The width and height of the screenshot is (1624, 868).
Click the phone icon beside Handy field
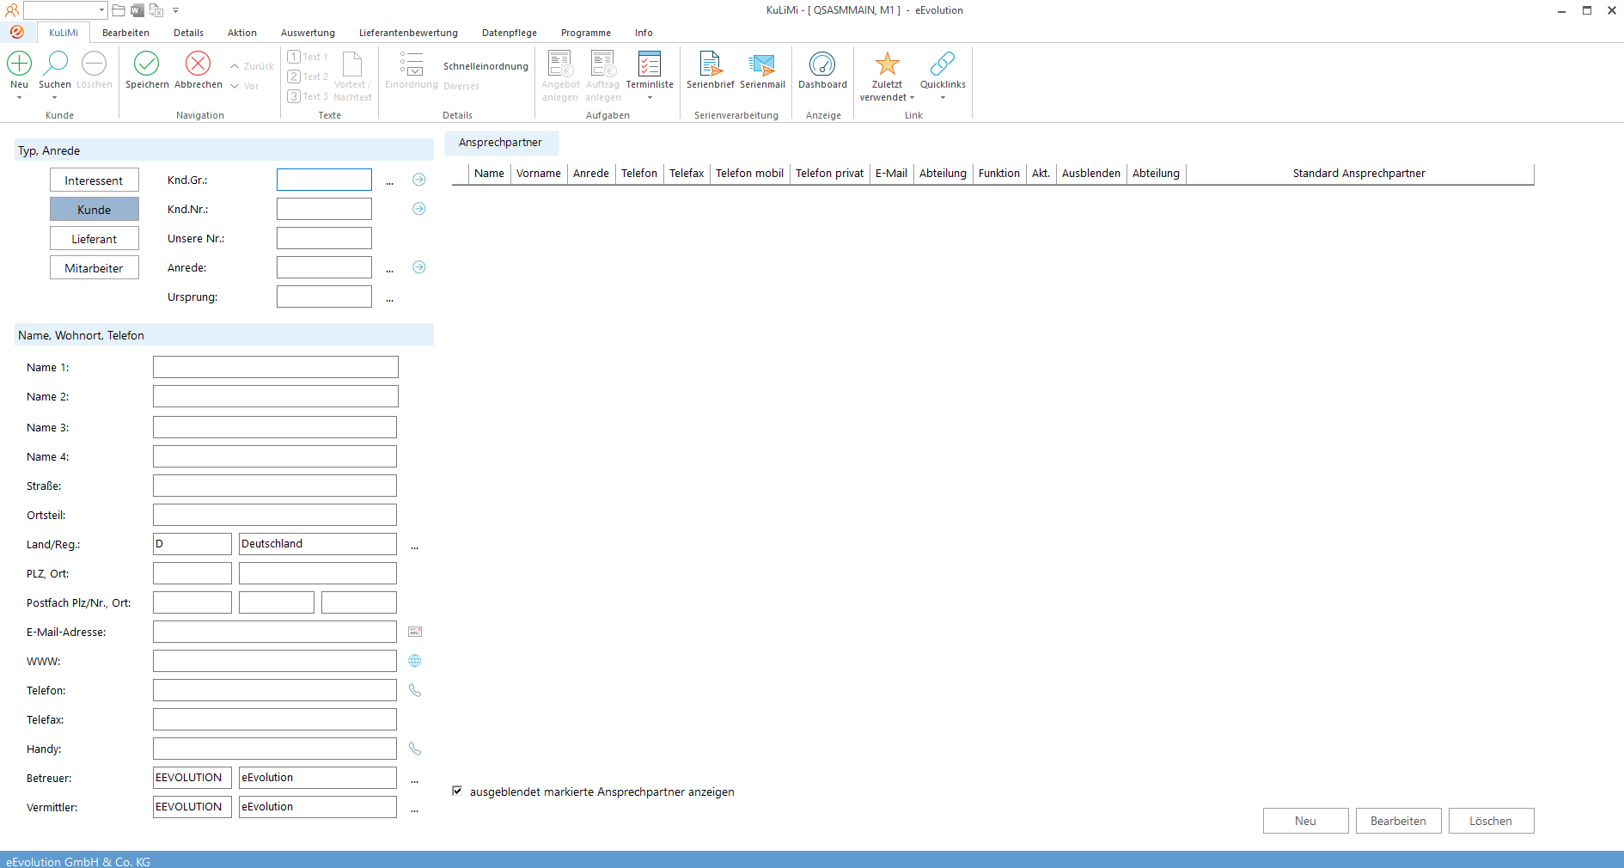pos(415,749)
